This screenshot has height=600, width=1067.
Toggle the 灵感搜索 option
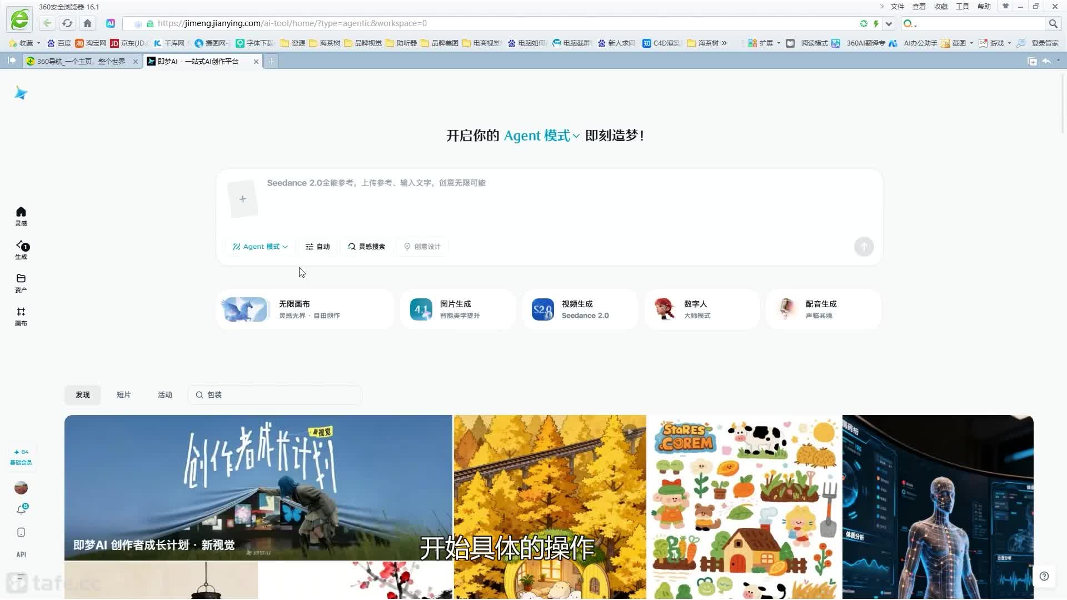click(x=366, y=247)
